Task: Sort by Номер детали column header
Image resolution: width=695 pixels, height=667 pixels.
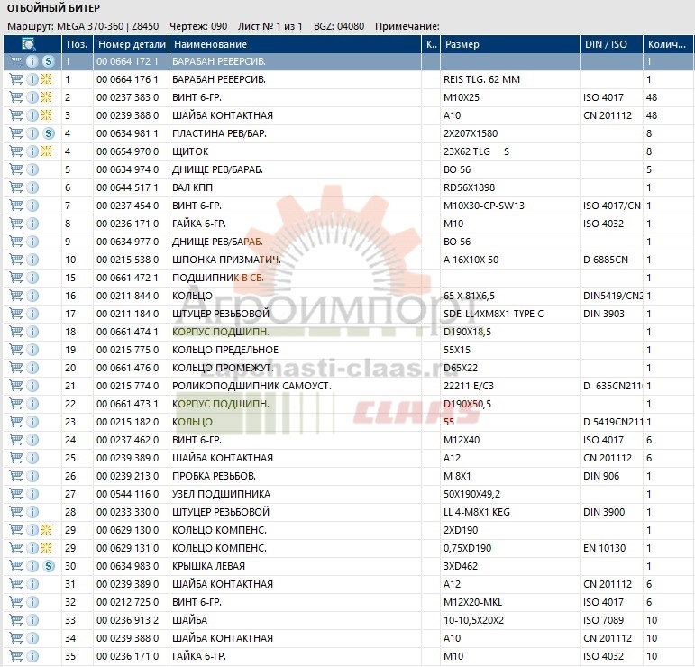Action: 132,44
